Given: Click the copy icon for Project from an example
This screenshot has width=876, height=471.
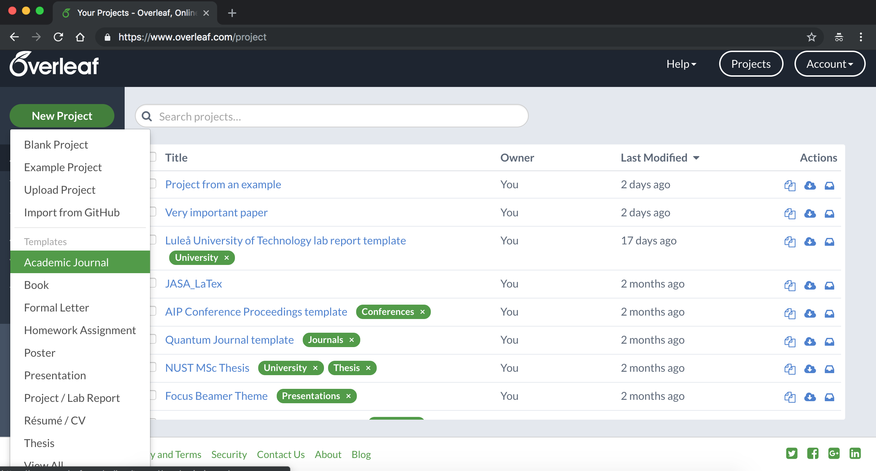Looking at the screenshot, I should coord(790,184).
